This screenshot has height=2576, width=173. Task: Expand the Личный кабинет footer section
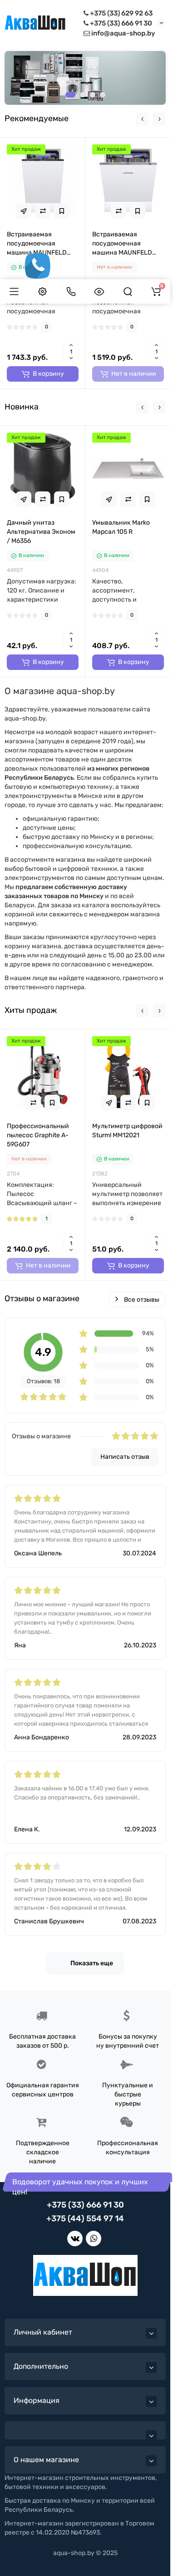click(x=85, y=2331)
